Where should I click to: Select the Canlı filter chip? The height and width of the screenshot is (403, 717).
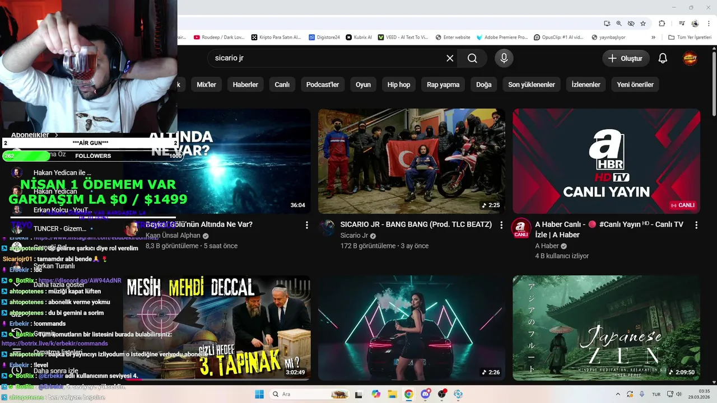(x=282, y=85)
